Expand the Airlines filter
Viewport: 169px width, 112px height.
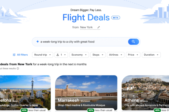116,55
